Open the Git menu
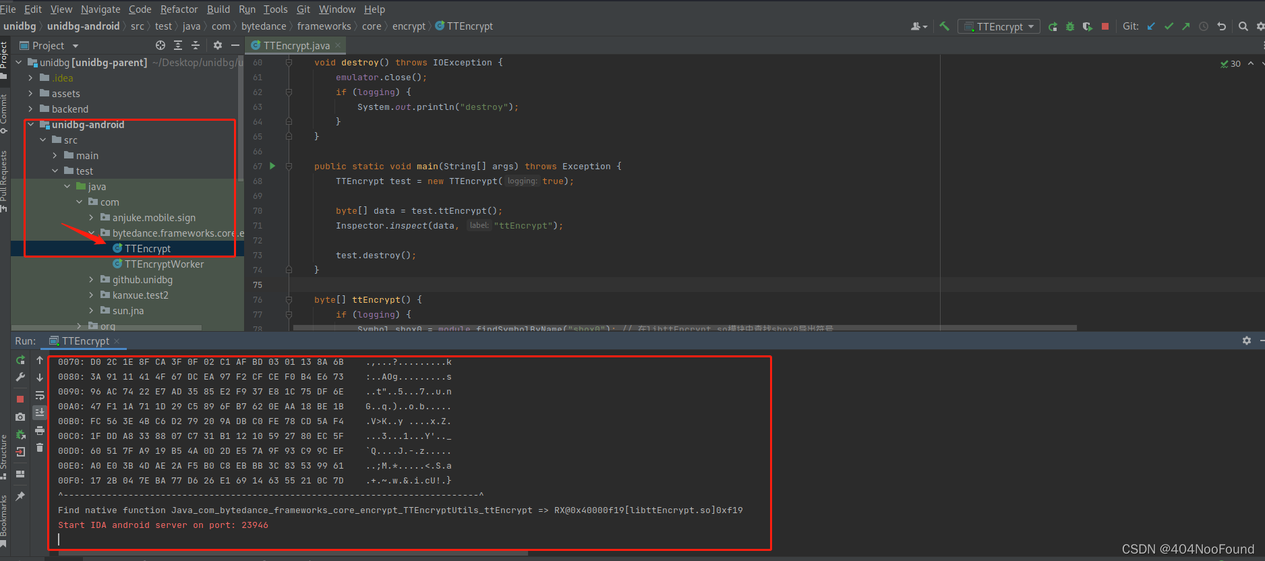The image size is (1265, 561). pos(303,9)
